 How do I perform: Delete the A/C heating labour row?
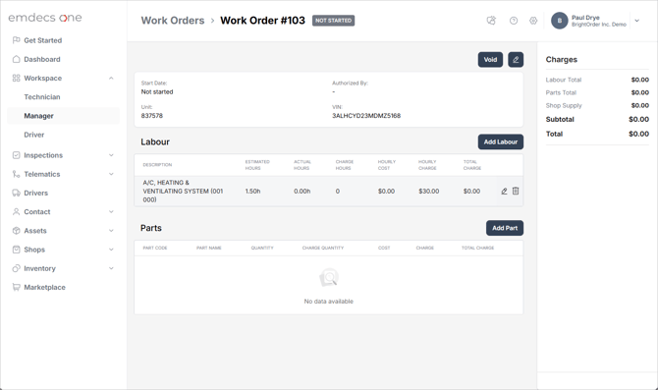click(x=516, y=191)
